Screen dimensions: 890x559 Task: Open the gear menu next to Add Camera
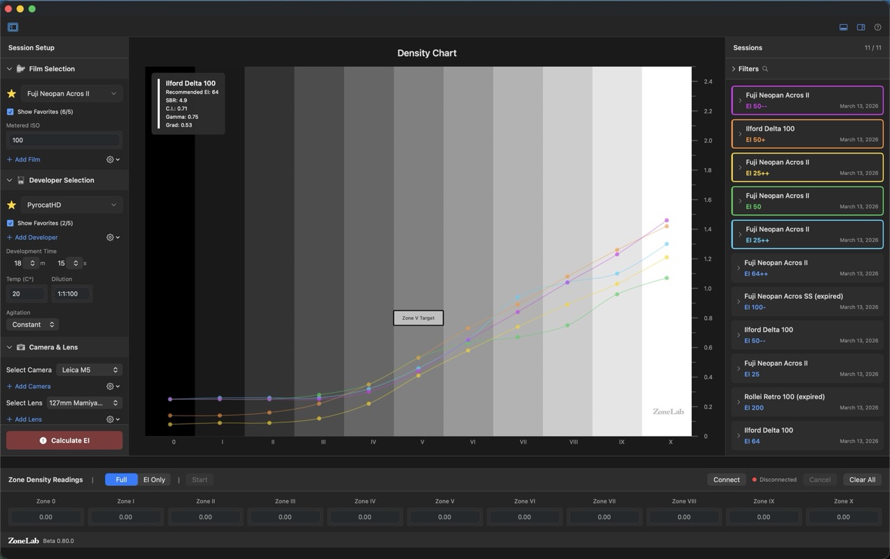coord(113,386)
